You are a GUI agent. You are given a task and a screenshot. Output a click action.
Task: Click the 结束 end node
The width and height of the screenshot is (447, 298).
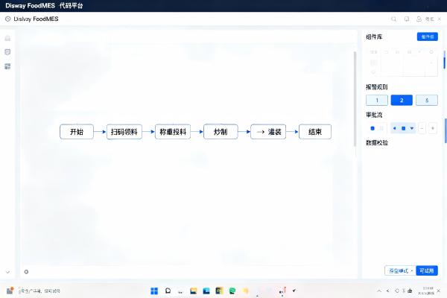315,132
